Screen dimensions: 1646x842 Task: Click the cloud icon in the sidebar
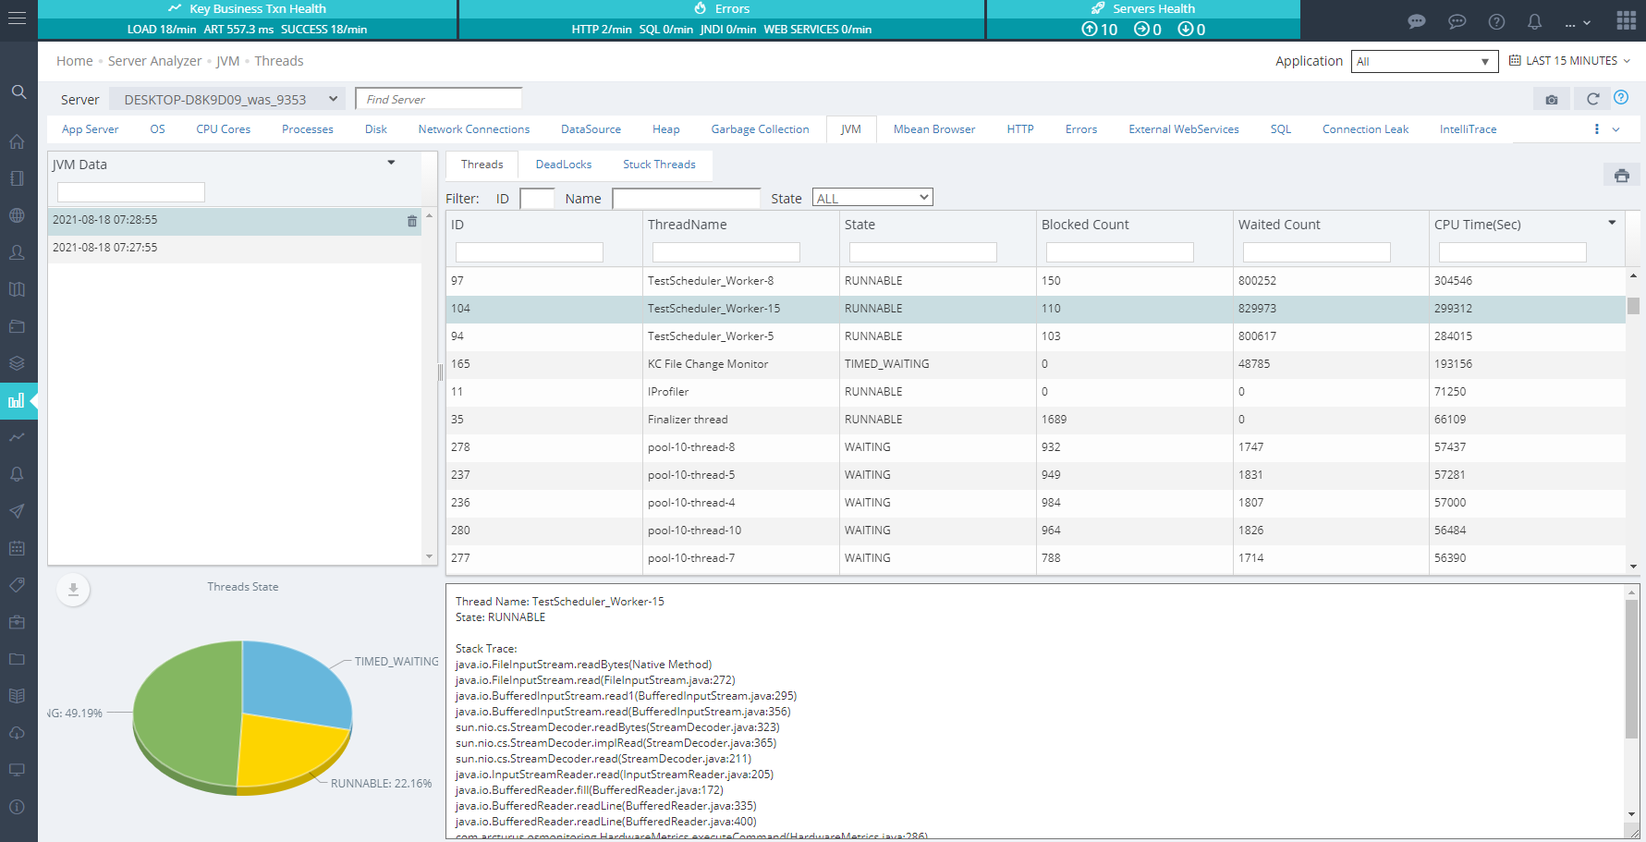pos(17,733)
